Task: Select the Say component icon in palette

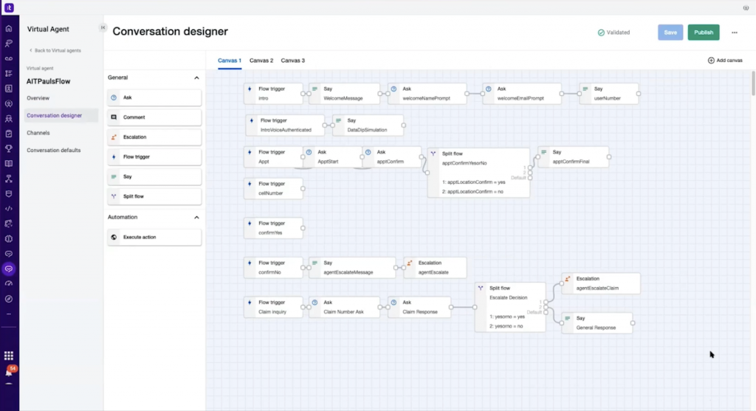Action: (x=114, y=177)
